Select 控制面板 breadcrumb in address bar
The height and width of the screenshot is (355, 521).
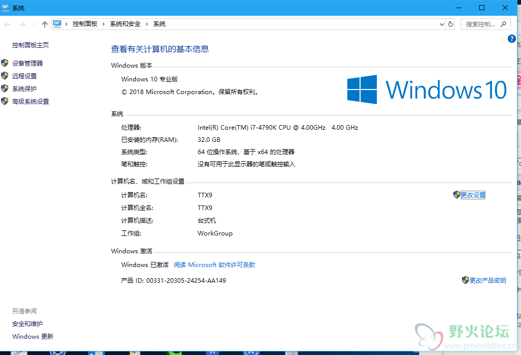point(85,24)
